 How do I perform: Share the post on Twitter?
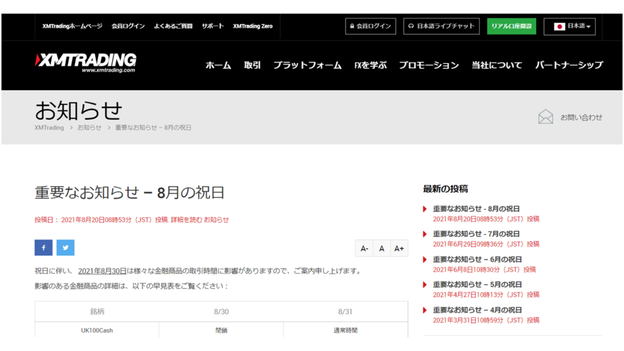point(65,247)
